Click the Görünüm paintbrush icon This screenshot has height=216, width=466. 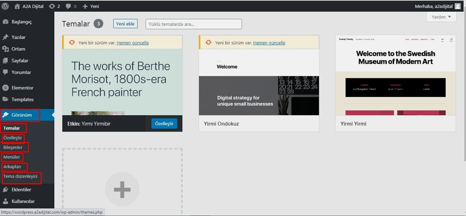(6, 115)
